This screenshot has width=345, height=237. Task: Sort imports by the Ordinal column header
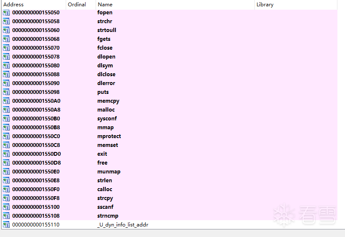(81, 5)
